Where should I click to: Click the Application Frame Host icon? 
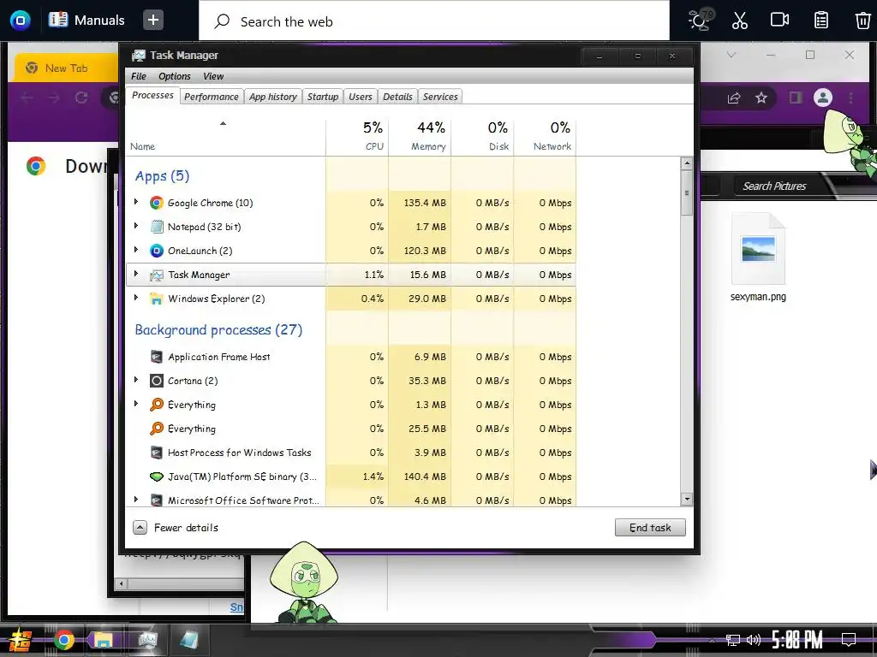[157, 357]
